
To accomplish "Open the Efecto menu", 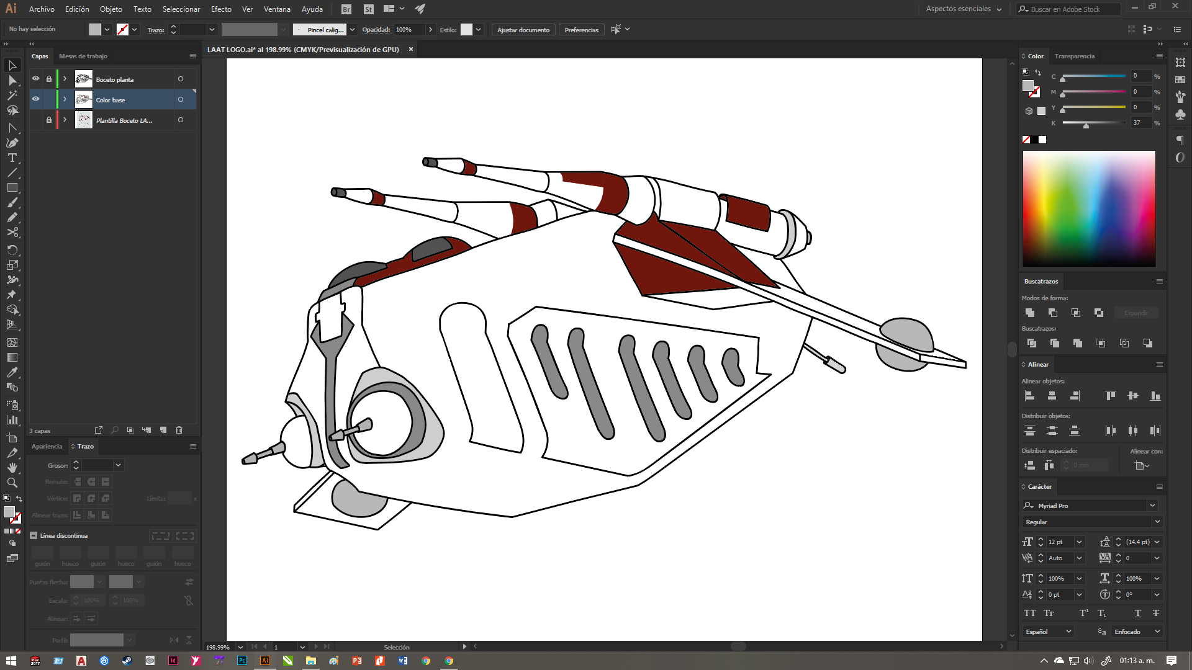I will (221, 9).
